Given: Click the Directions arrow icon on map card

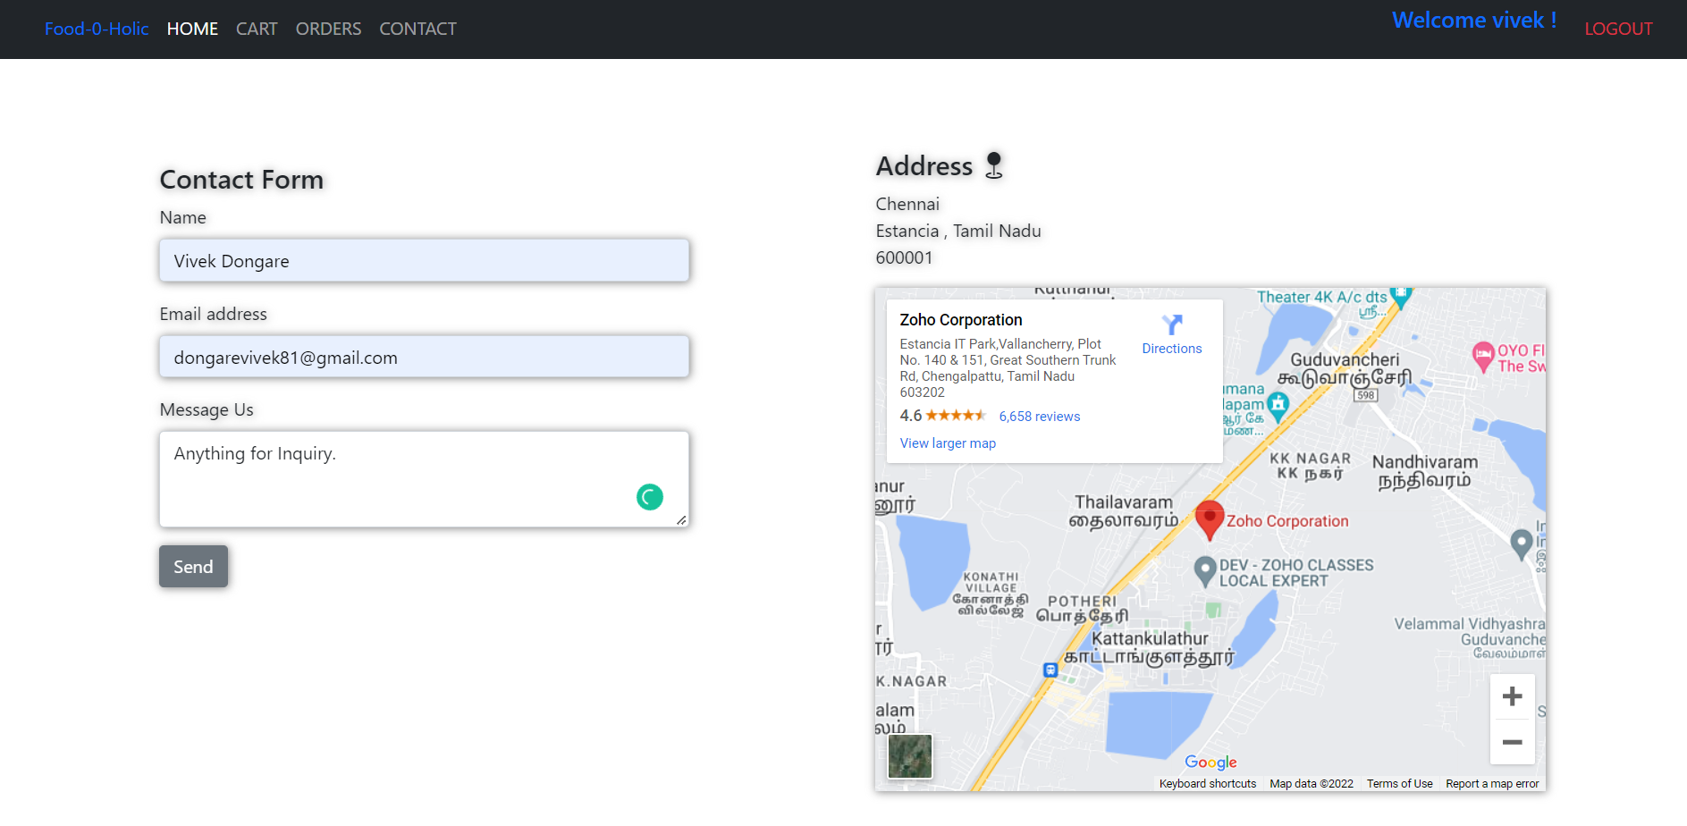Looking at the screenshot, I should [1172, 324].
